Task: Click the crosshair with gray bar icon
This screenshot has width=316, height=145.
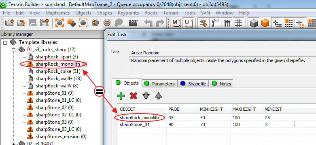Action: (277, 23)
